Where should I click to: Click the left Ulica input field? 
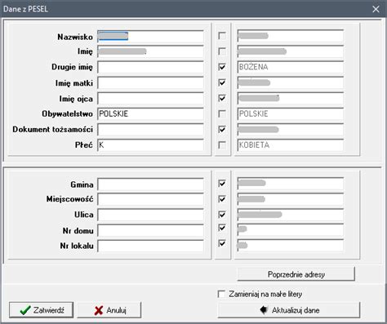click(x=150, y=215)
